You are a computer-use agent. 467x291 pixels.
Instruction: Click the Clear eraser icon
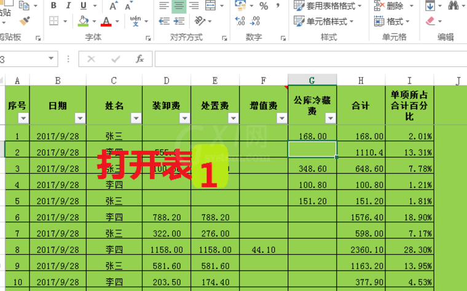(x=431, y=21)
